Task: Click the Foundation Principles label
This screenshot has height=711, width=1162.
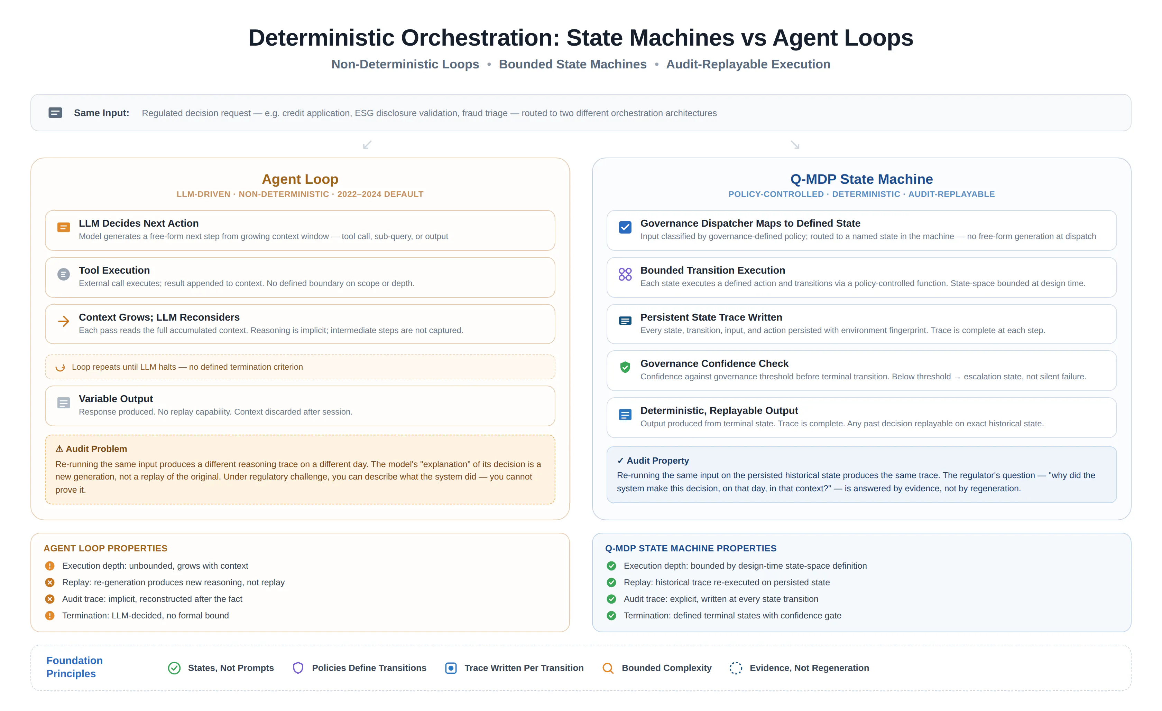Action: point(74,667)
